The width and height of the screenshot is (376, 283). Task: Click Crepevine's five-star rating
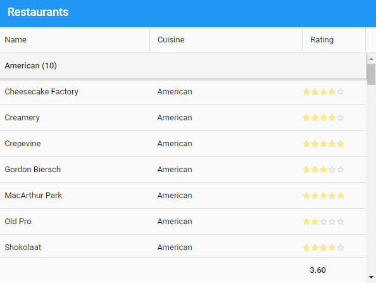click(x=323, y=144)
